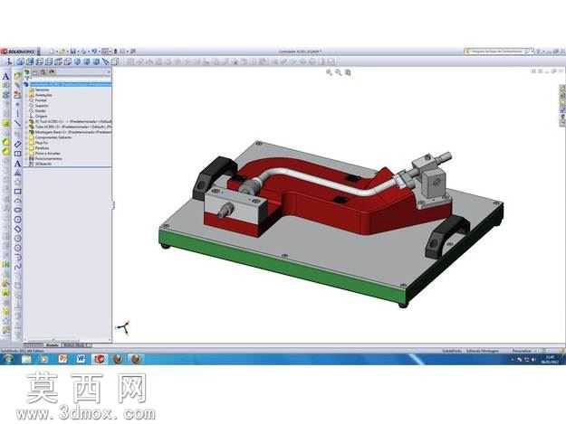Screen dimensions: 566x424
Task: Switch to the FeatureManager design tree tab
Action: point(27,72)
